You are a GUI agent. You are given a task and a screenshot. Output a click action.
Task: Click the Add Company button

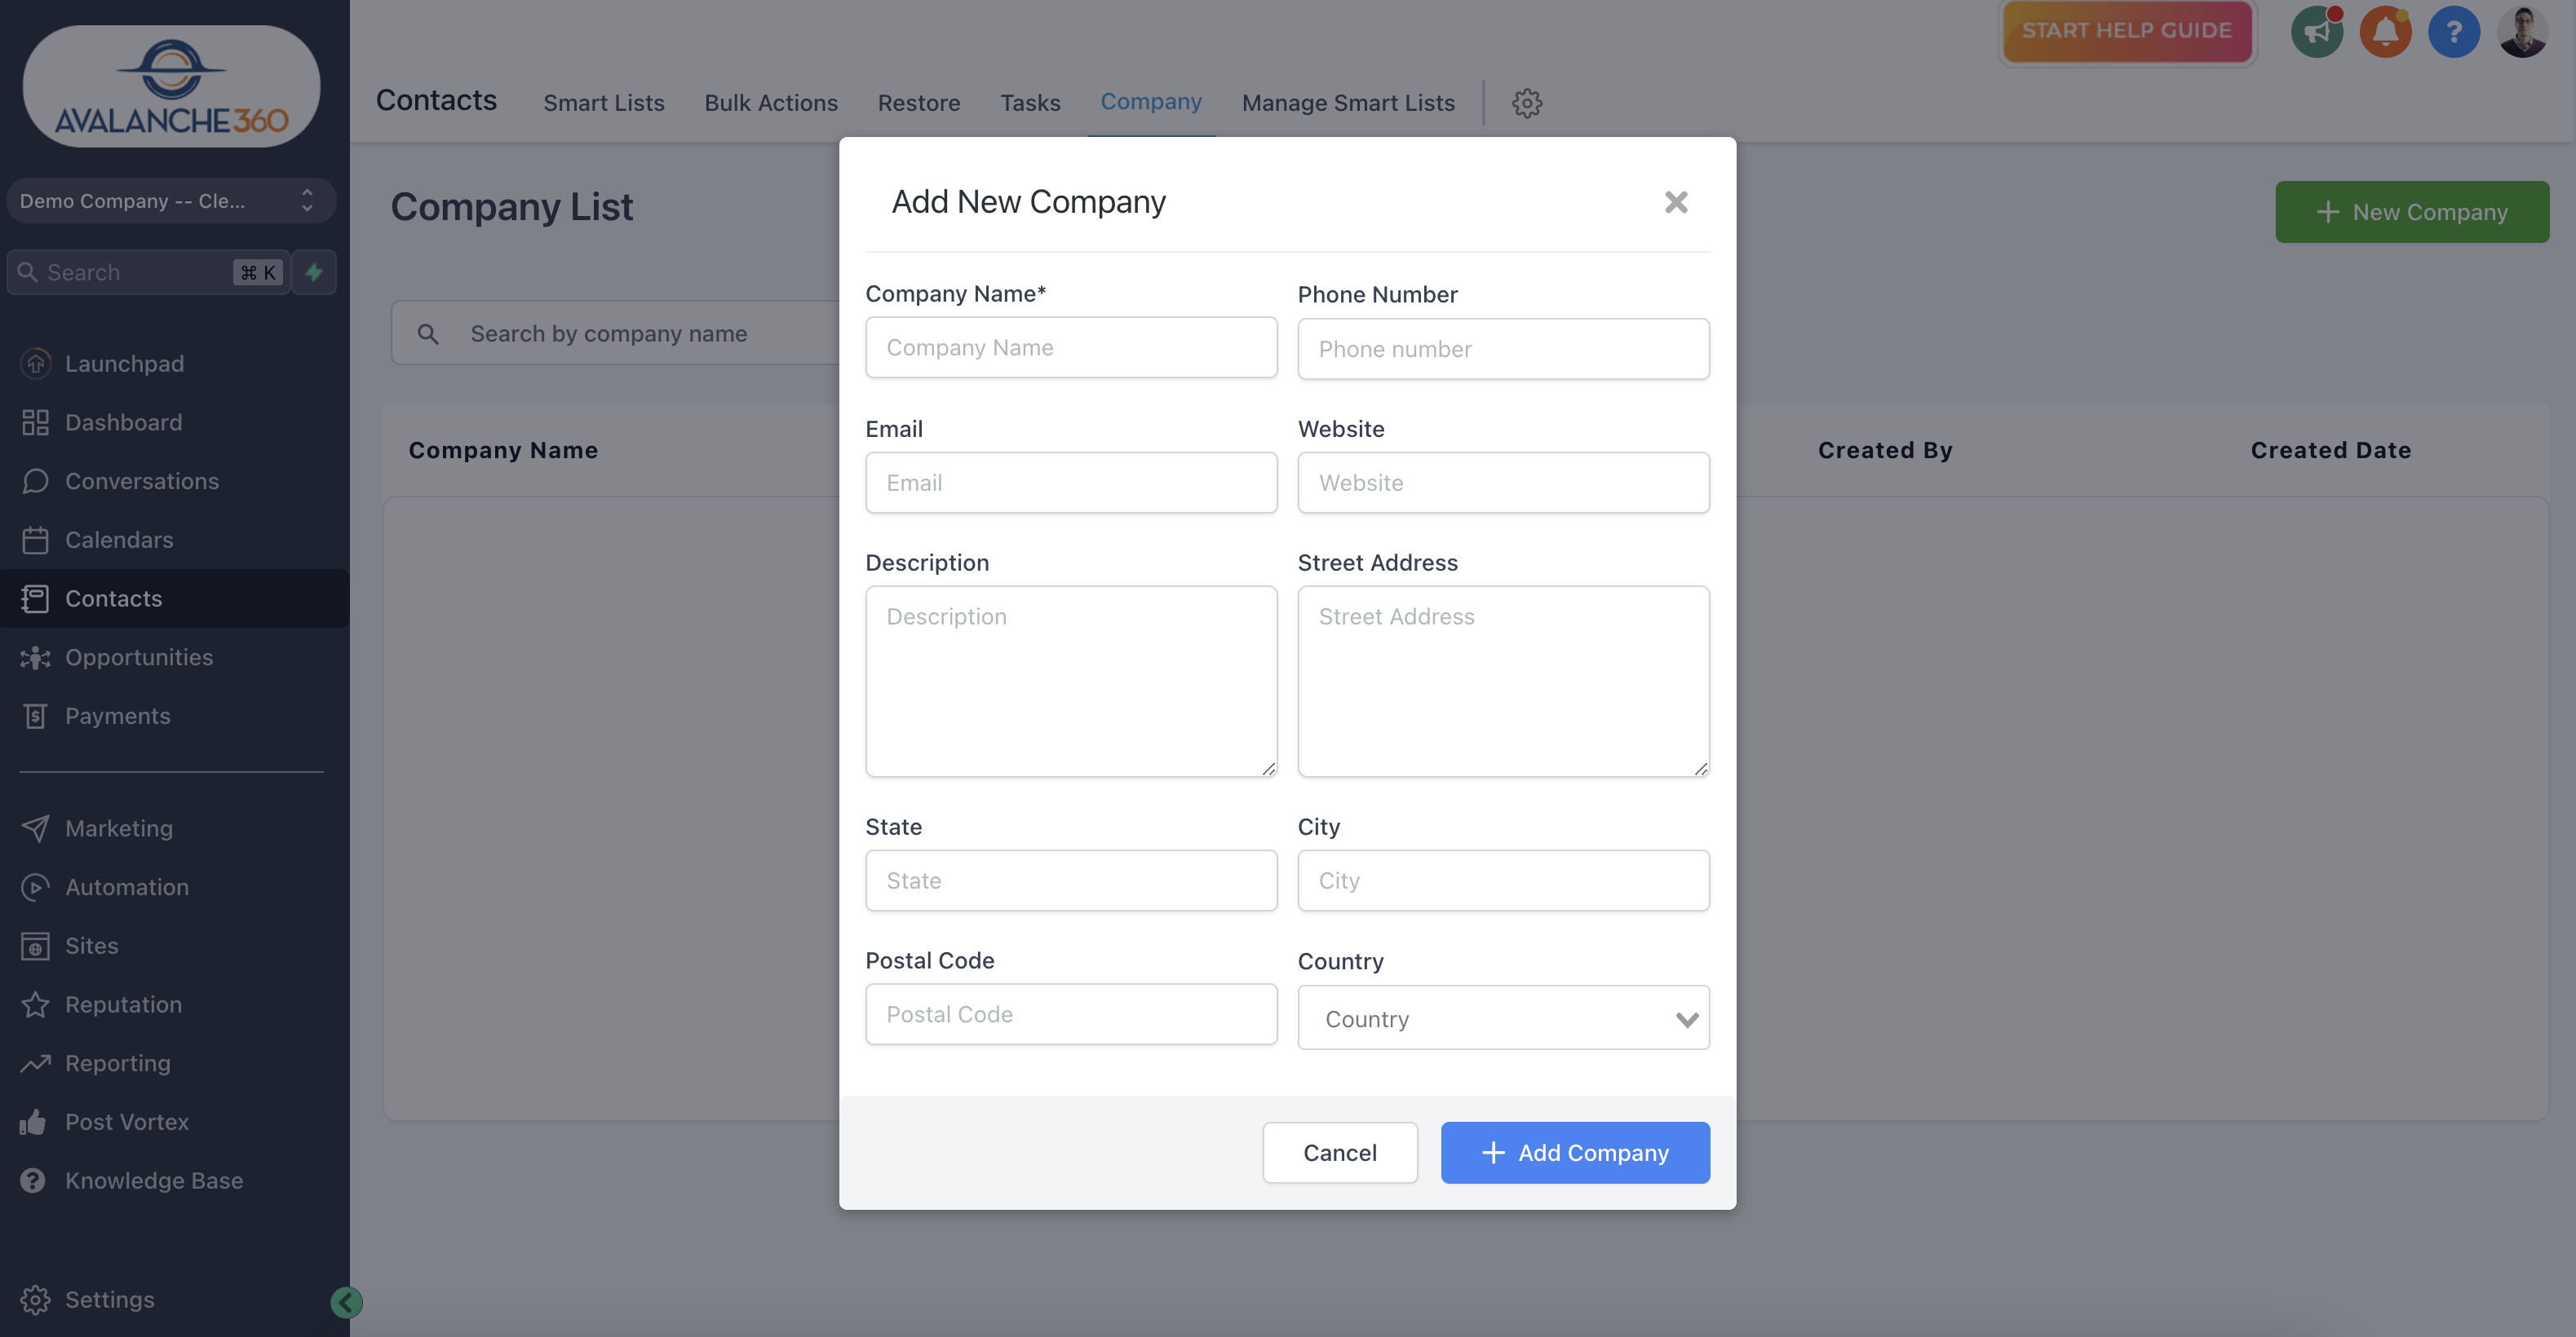[x=1574, y=1152]
